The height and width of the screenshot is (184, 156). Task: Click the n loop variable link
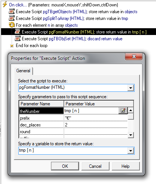pos(49,25)
